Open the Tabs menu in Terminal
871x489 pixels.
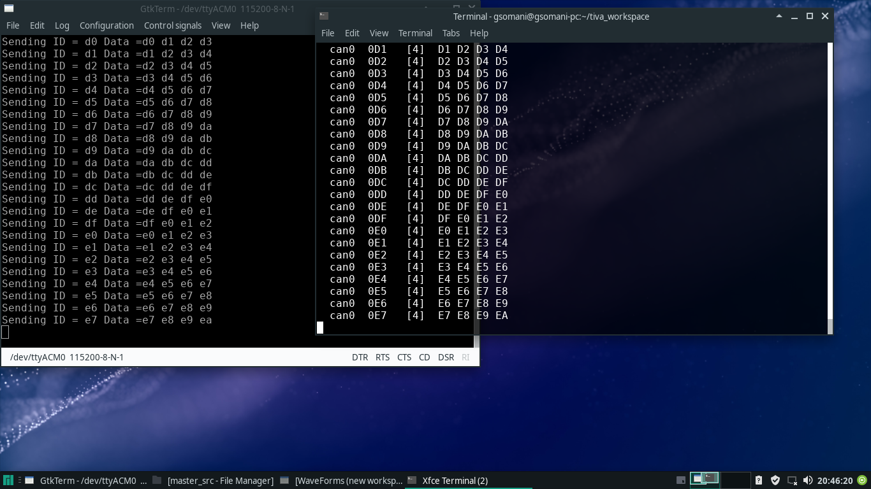pyautogui.click(x=451, y=33)
